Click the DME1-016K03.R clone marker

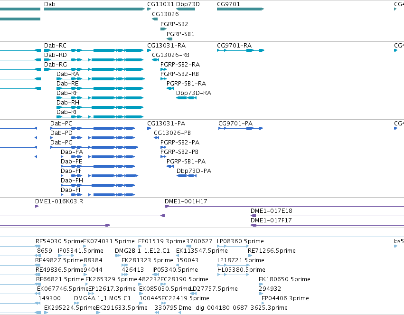[37, 206]
